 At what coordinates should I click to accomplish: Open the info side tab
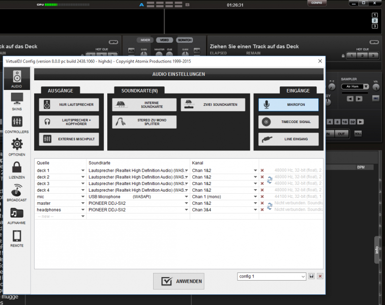pyautogui.click(x=377, y=250)
